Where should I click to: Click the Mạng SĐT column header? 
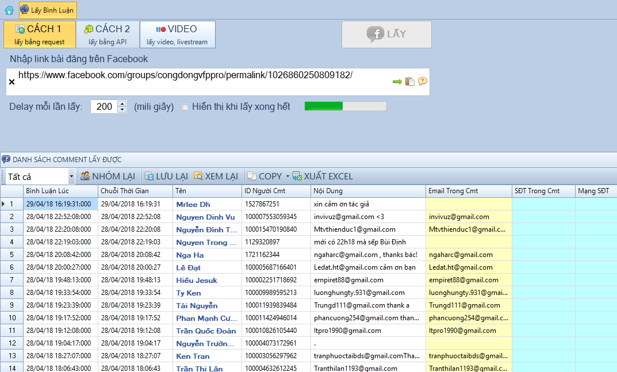pos(596,191)
